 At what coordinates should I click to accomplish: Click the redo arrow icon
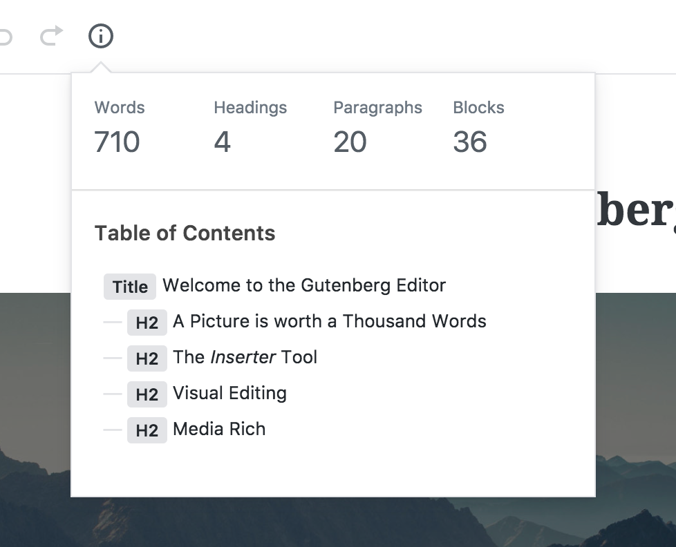click(52, 36)
